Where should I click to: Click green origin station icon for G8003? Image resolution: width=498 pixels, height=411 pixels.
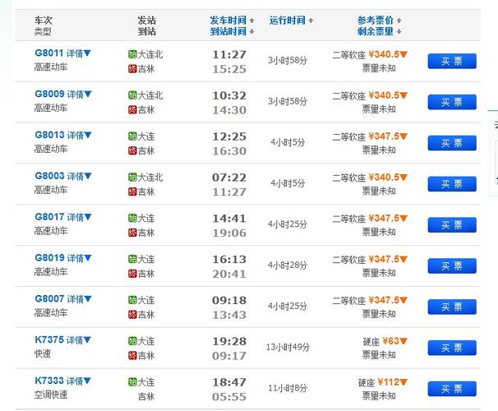132,178
